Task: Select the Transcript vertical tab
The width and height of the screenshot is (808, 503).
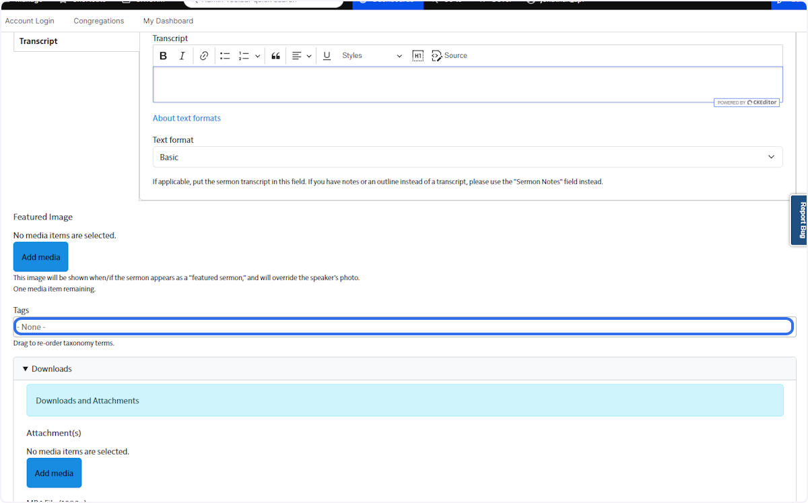Action: 76,41
